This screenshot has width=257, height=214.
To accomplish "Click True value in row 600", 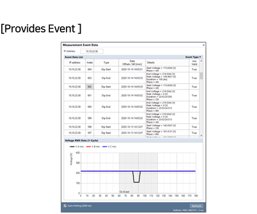I will point(194,107).
